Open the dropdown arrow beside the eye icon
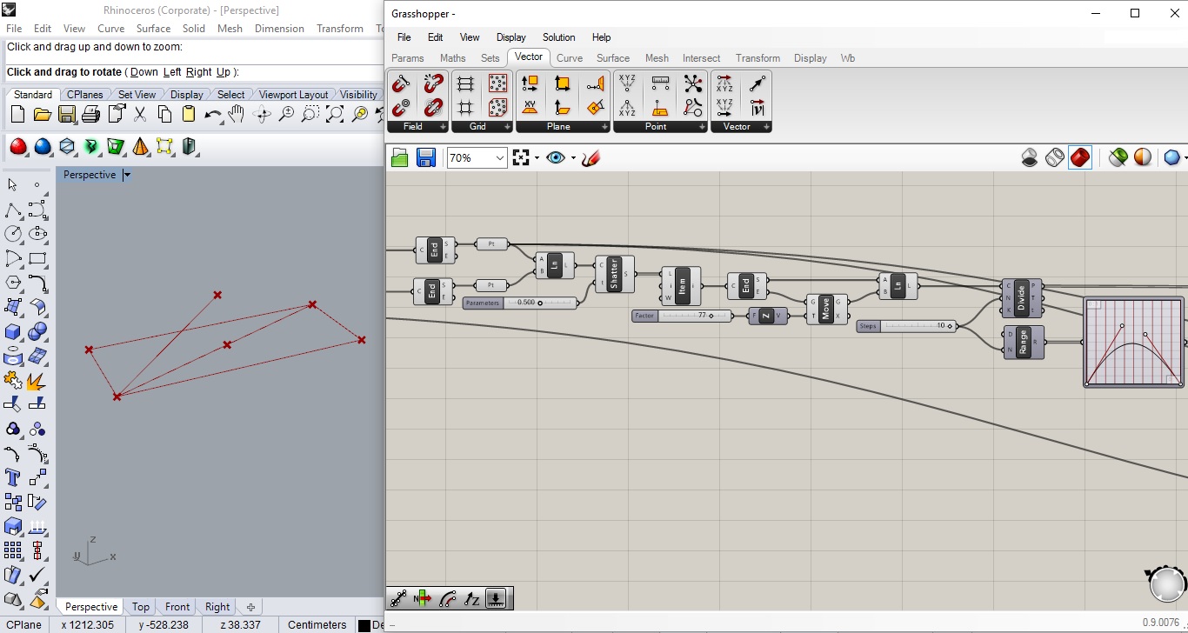 click(573, 157)
